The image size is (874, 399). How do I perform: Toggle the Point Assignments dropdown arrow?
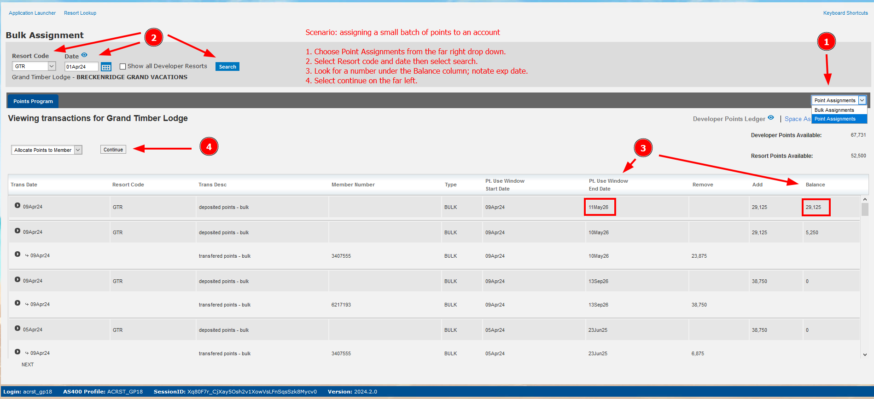click(x=862, y=100)
